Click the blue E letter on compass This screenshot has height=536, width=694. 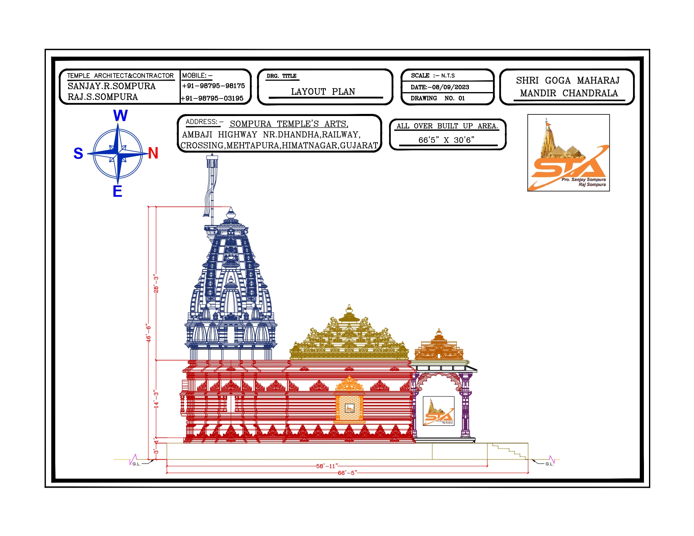point(117,192)
